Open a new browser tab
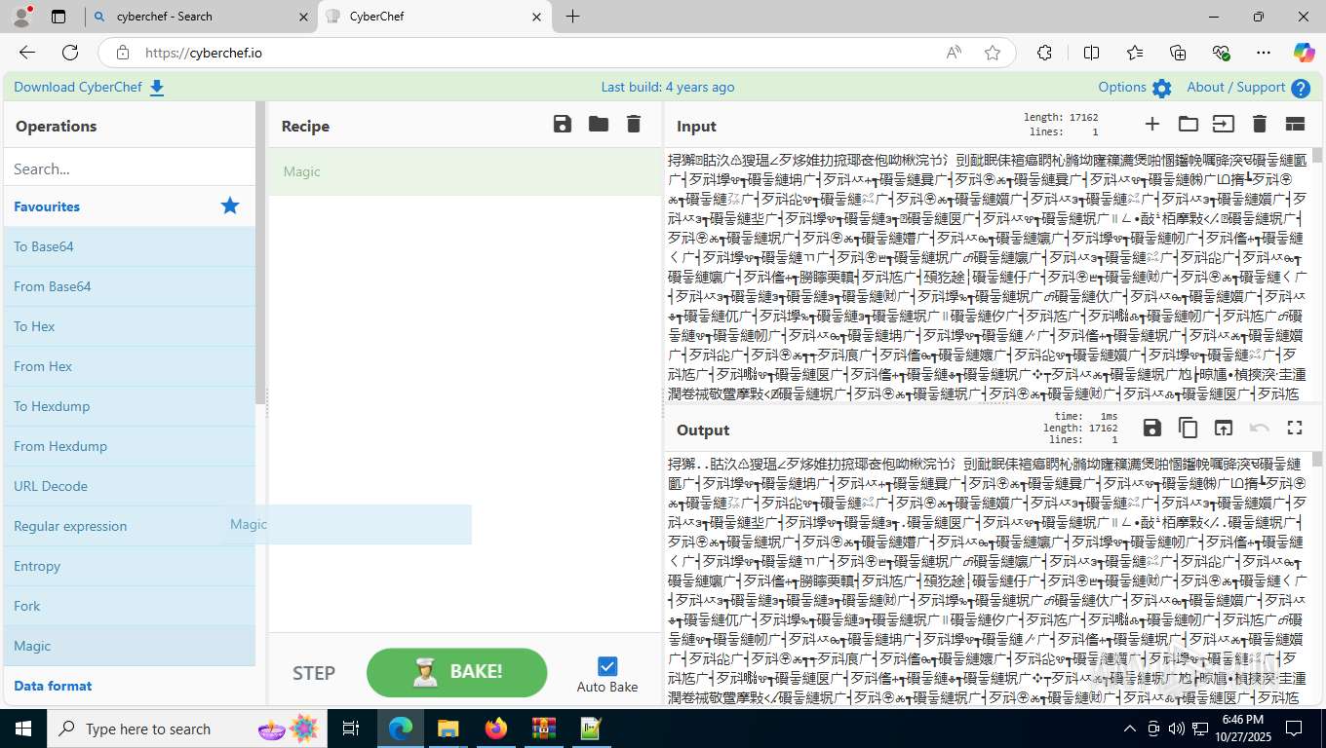1326x748 pixels. pos(572,17)
